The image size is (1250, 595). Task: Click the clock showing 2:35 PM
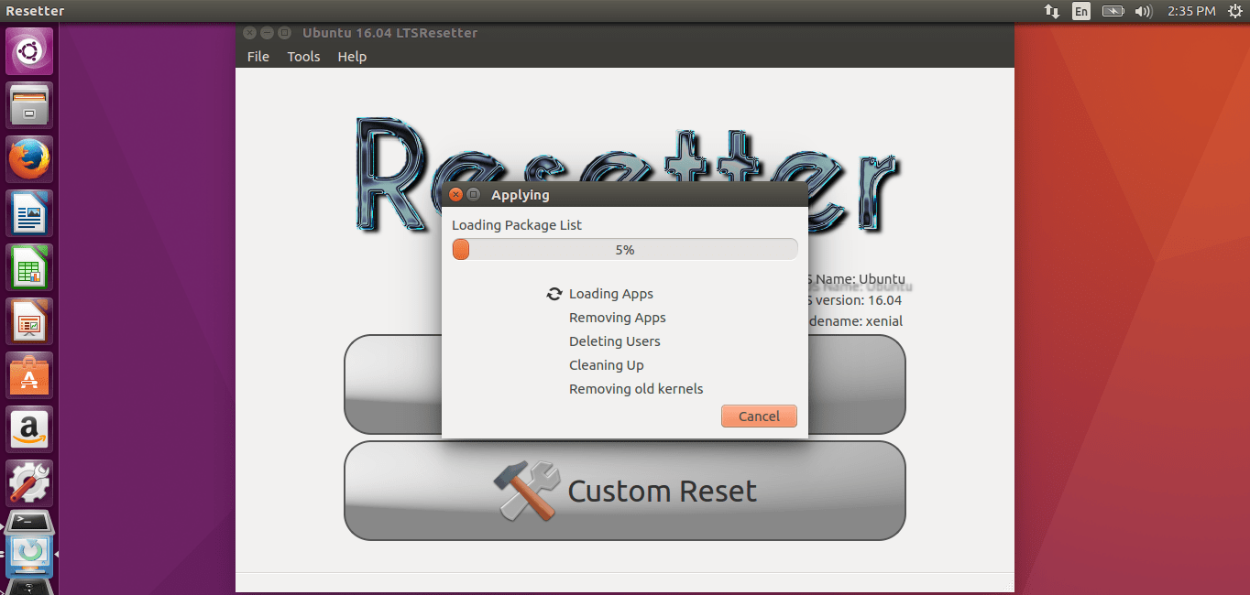click(x=1190, y=11)
